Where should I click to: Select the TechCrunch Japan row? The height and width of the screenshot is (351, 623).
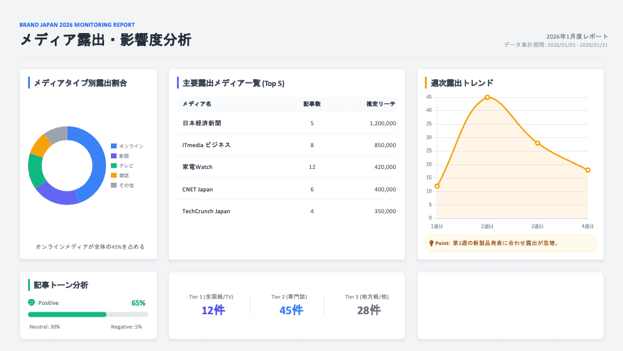pyautogui.click(x=287, y=211)
